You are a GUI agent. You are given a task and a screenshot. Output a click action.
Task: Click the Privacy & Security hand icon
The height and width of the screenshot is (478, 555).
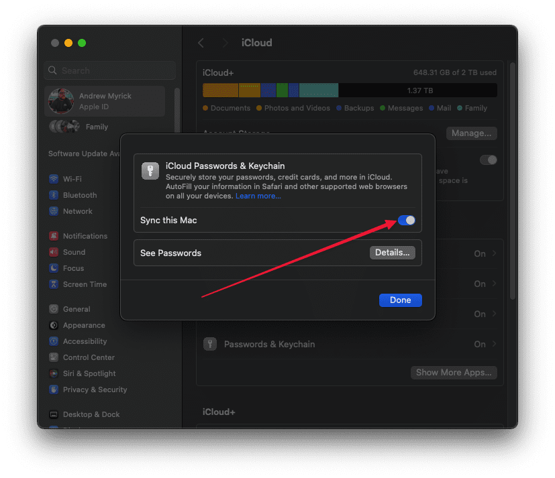[x=54, y=390]
